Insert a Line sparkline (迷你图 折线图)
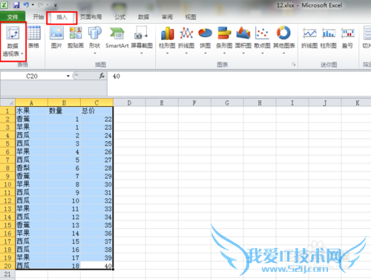The image size is (371, 280). 309,37
